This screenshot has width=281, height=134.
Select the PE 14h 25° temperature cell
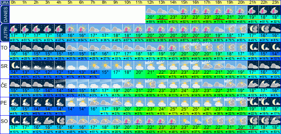point(173,109)
